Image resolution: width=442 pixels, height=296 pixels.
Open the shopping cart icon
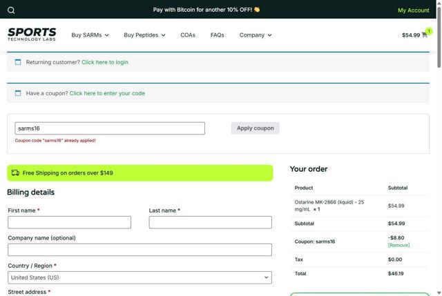[425, 35]
